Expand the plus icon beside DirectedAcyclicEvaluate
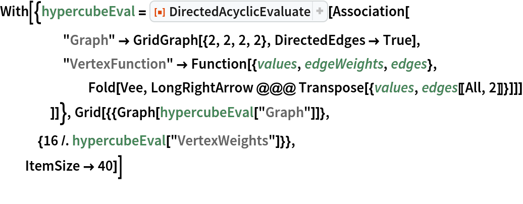Screen dimensions: 523x204 (320, 12)
